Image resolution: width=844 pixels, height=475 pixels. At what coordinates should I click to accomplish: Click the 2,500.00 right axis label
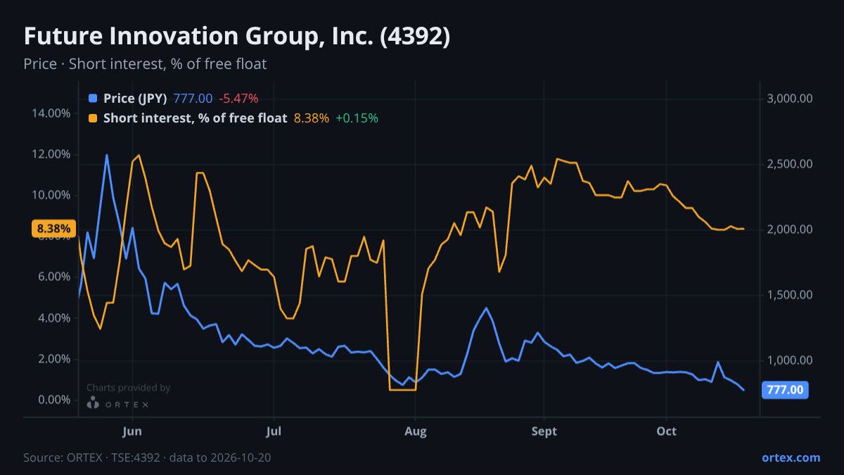(x=791, y=164)
